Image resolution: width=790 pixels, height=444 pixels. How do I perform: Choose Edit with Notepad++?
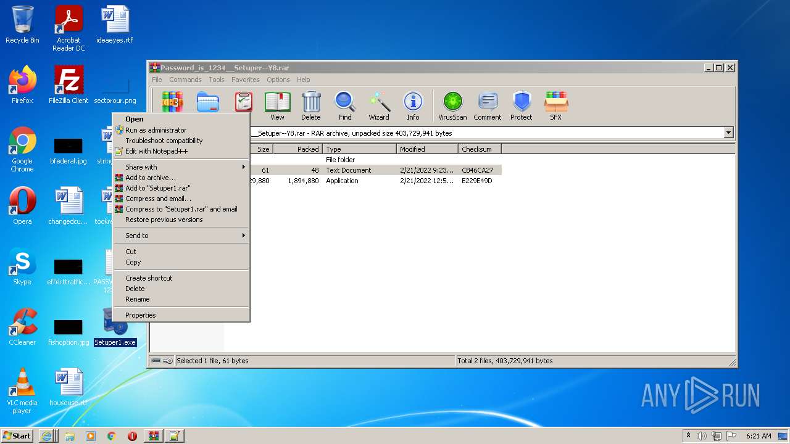pyautogui.click(x=181, y=151)
